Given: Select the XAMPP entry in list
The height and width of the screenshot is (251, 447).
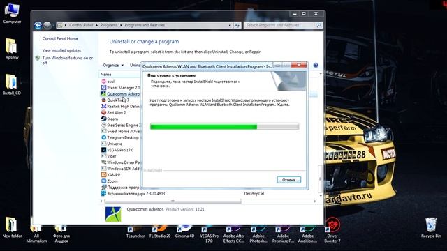Looking at the screenshot, I should point(110,175).
